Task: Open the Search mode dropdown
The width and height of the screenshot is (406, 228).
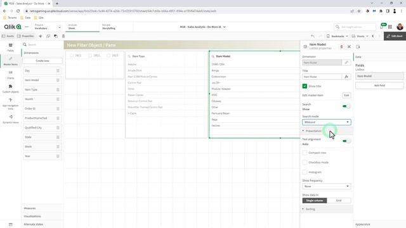Action: (x=327, y=122)
